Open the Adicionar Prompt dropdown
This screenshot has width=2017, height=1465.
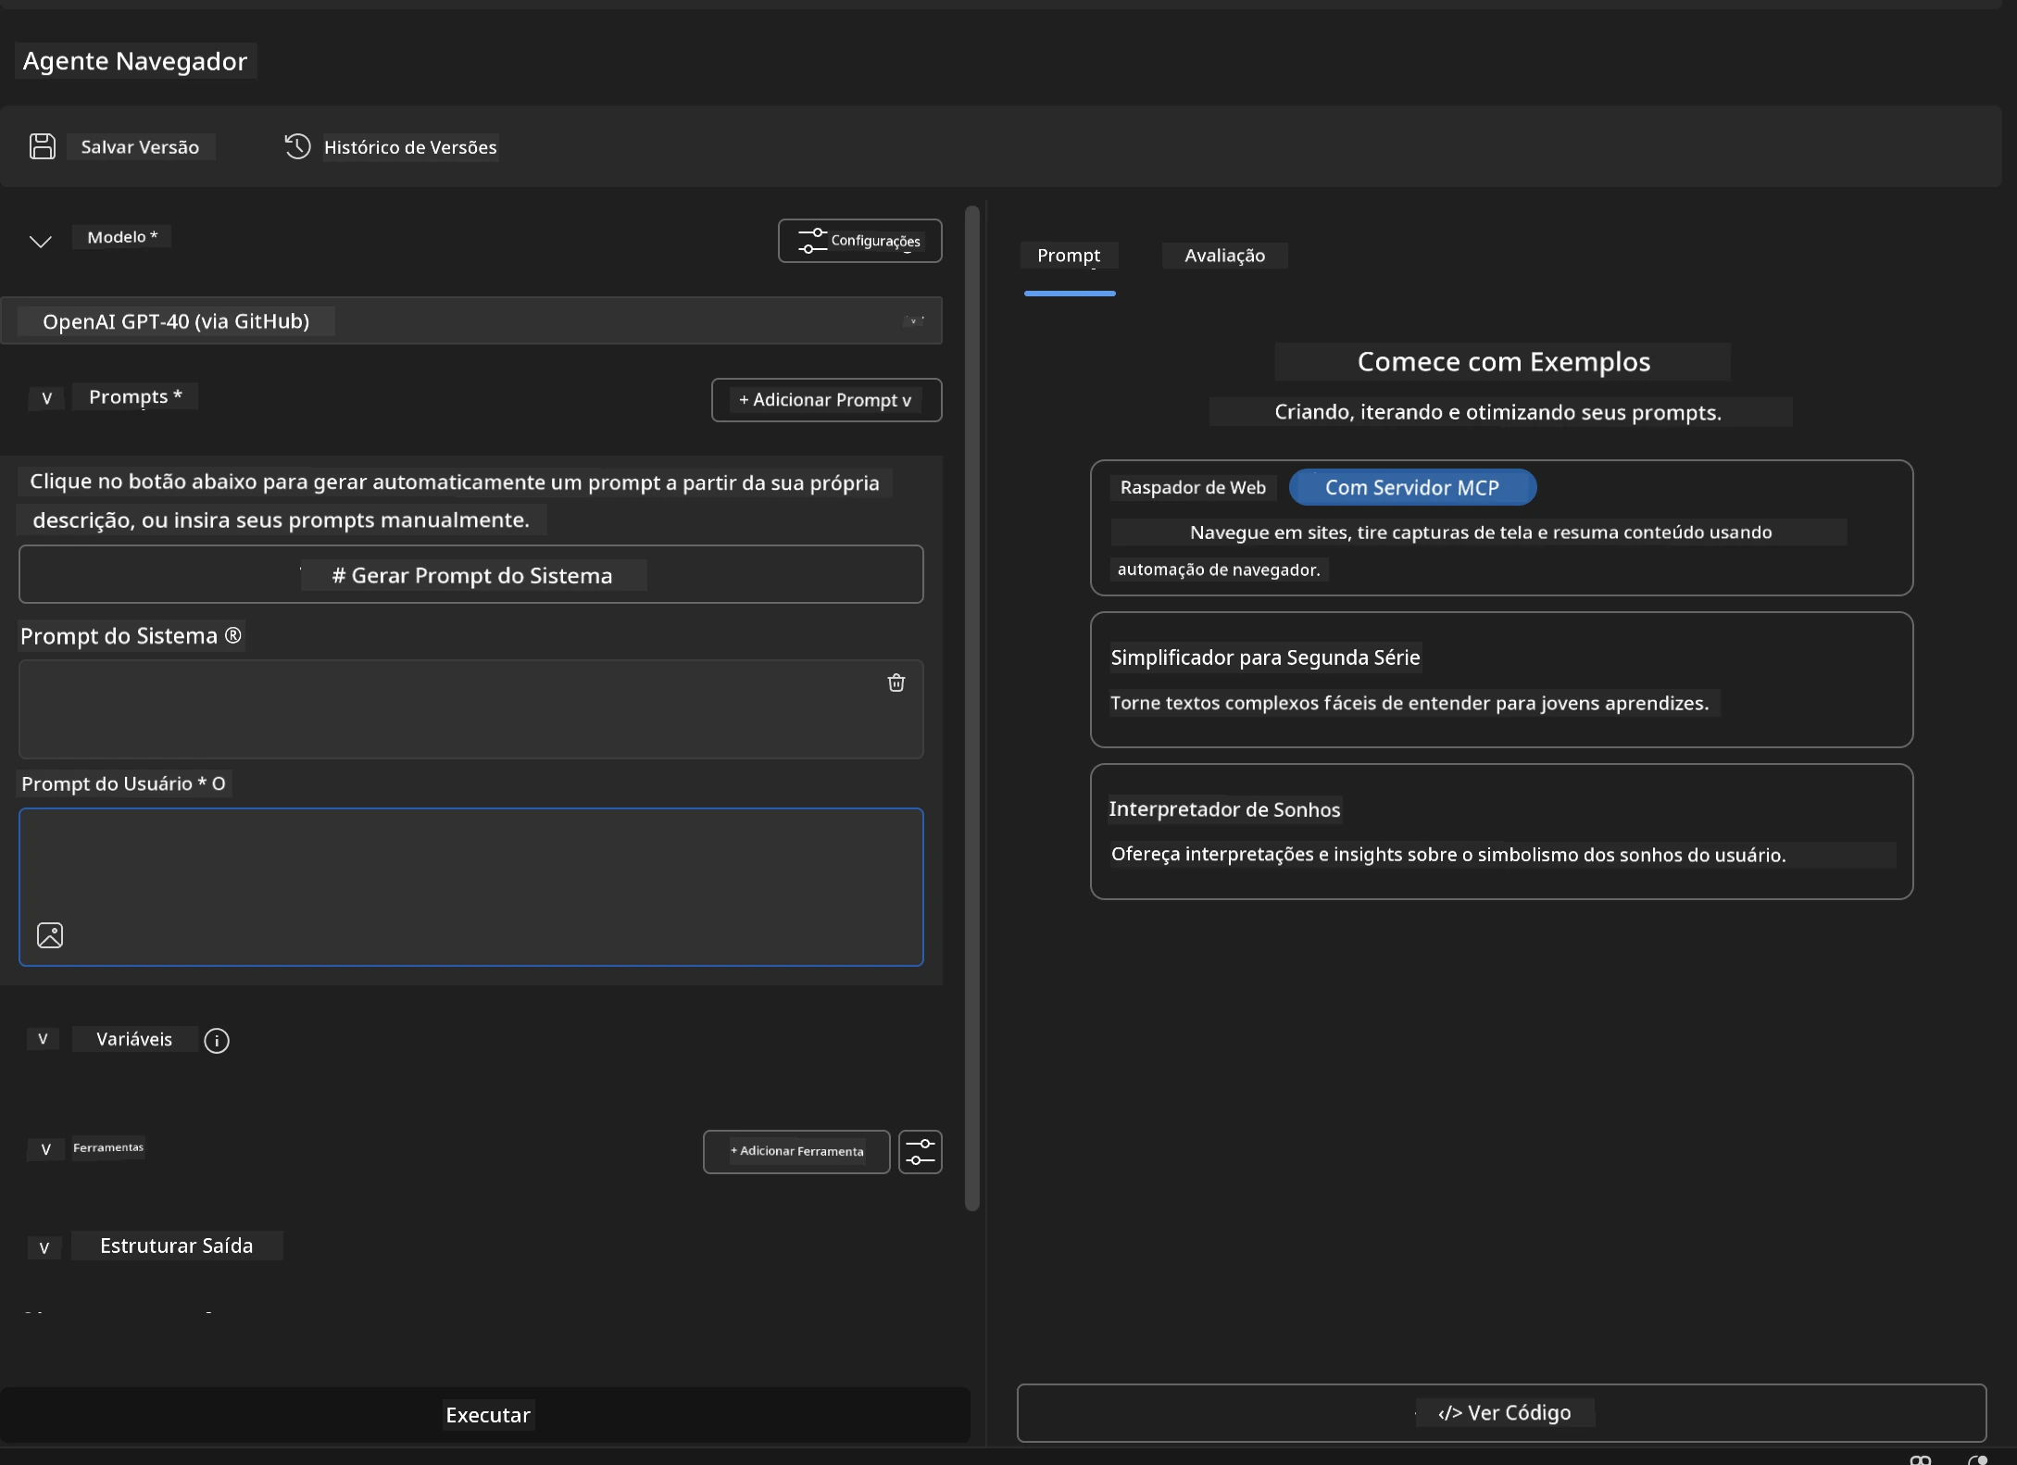826,400
